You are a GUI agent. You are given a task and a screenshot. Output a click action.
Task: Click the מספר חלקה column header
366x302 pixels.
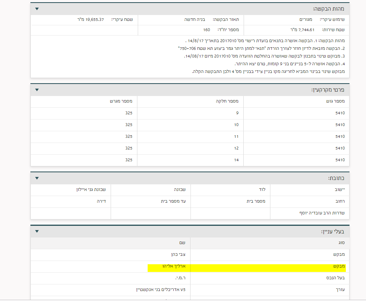pos(227,101)
